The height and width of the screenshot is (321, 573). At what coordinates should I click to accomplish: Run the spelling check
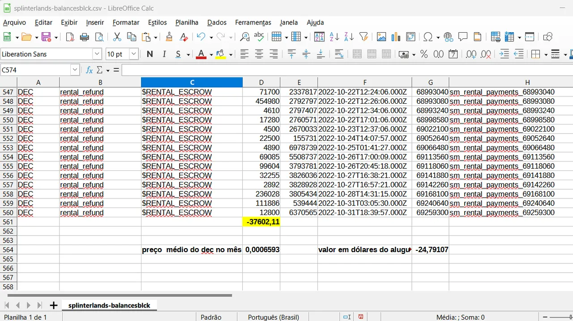pyautogui.click(x=259, y=37)
